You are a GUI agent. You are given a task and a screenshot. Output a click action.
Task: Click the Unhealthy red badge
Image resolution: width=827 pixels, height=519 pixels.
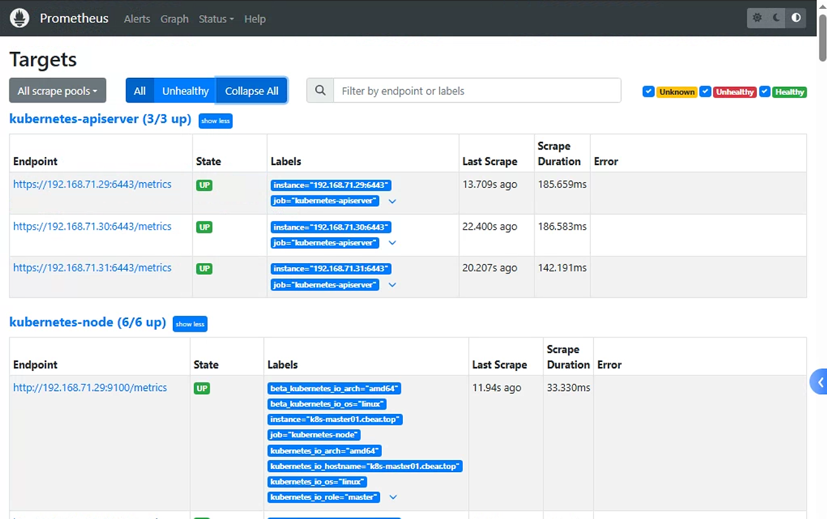(735, 92)
